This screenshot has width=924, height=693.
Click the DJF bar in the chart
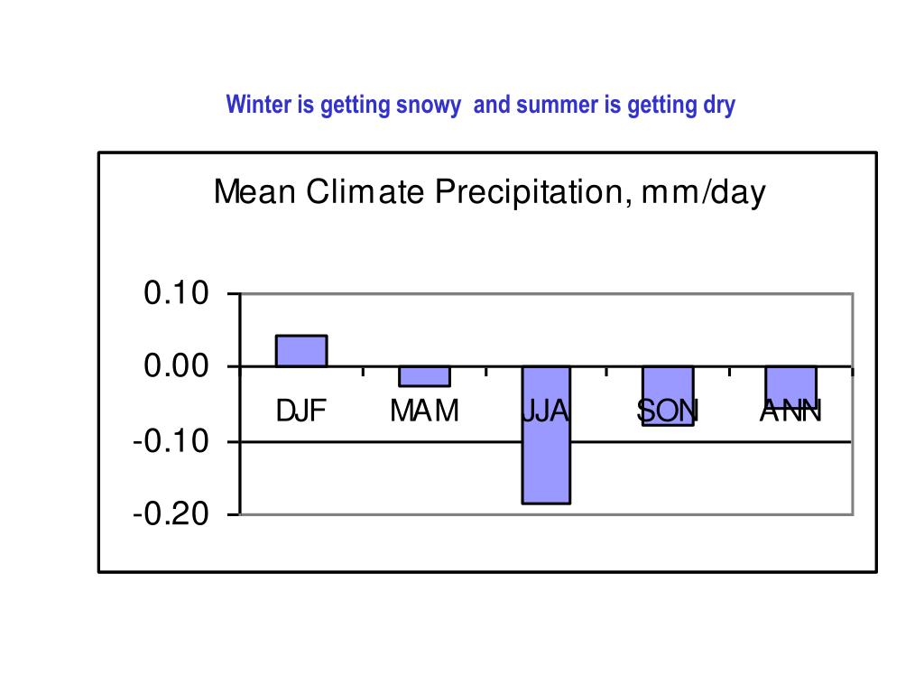(x=301, y=351)
